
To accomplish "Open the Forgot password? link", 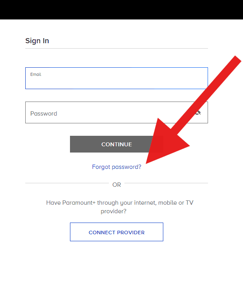I will [x=117, y=167].
